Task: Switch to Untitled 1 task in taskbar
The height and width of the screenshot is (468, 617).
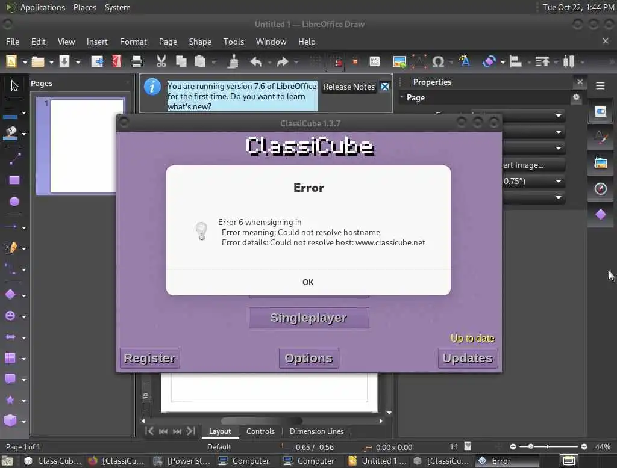Action: 377,461
